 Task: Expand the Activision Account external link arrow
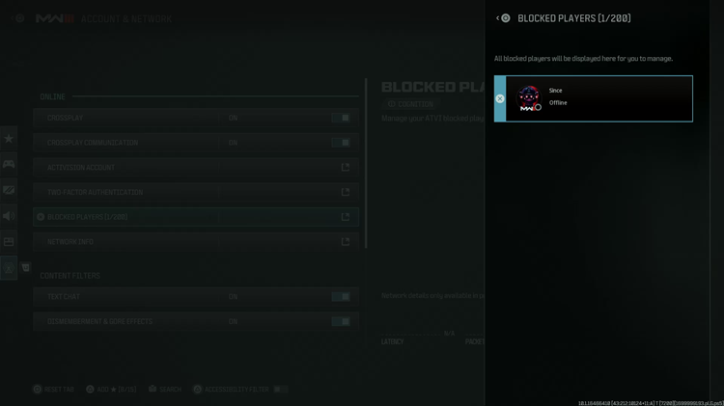(346, 168)
